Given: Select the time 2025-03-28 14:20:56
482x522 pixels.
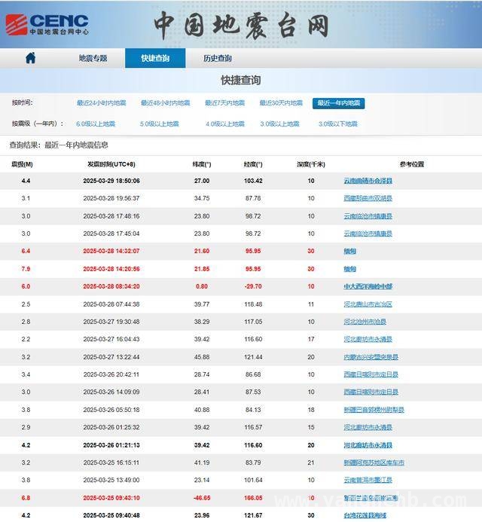Looking at the screenshot, I should [111, 269].
